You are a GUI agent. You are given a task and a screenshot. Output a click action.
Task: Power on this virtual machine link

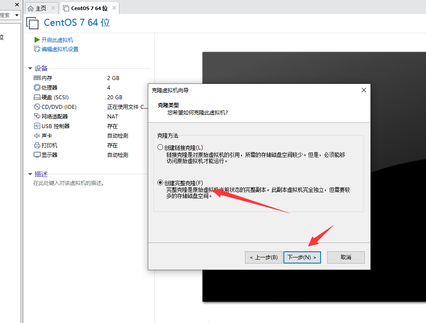coord(57,40)
